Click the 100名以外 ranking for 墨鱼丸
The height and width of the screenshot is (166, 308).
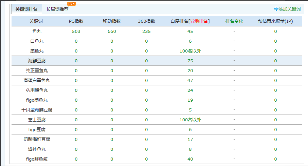(190, 51)
